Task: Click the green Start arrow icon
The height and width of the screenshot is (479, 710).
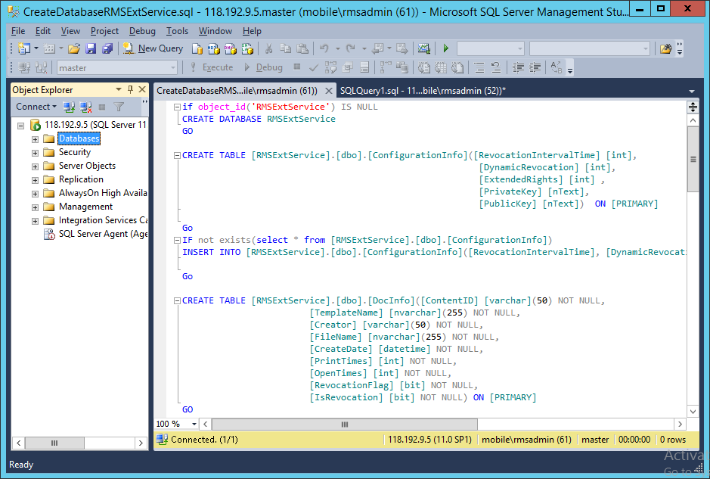Action: (x=446, y=48)
